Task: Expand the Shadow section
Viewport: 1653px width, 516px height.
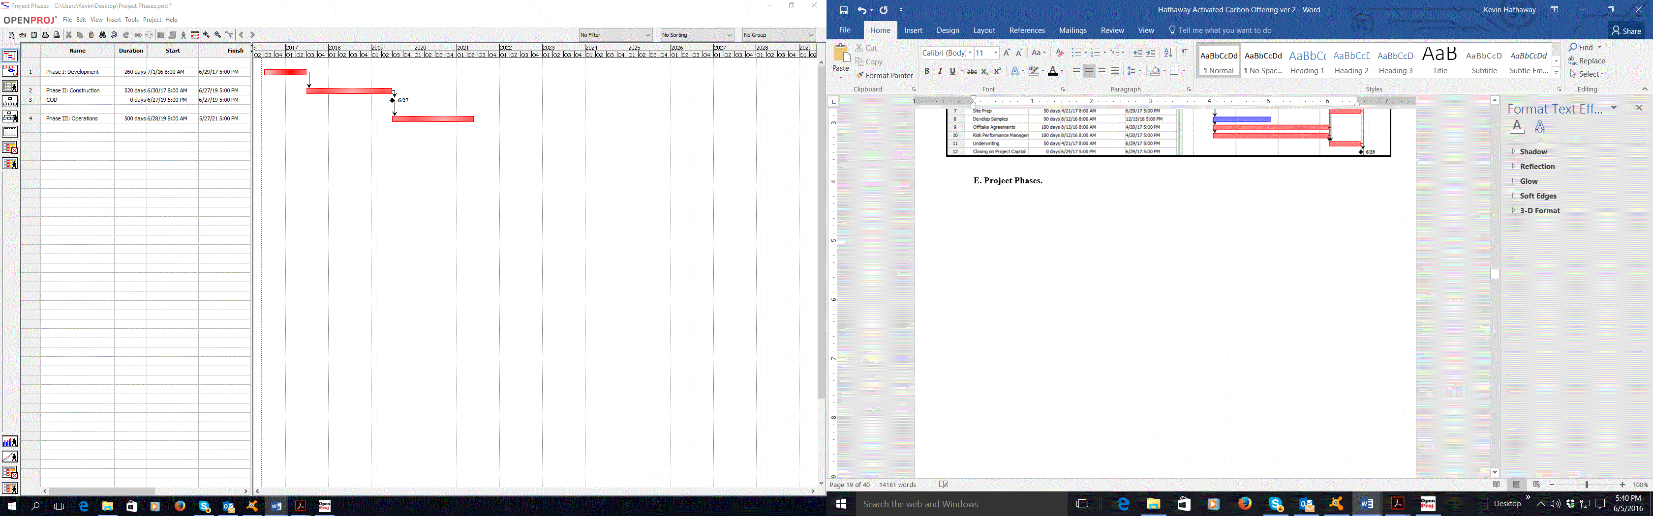Action: click(x=1533, y=152)
